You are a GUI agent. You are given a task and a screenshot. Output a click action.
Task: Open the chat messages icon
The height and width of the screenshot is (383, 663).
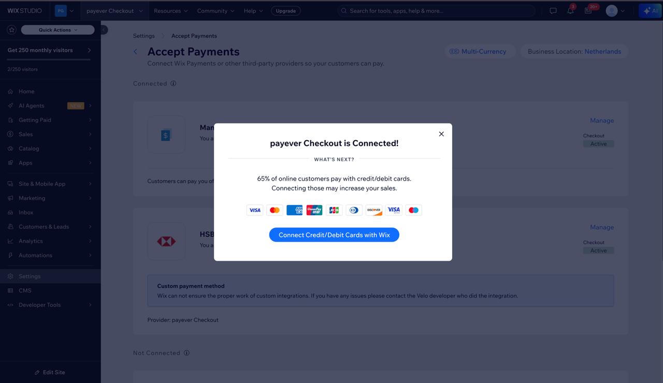(553, 10)
